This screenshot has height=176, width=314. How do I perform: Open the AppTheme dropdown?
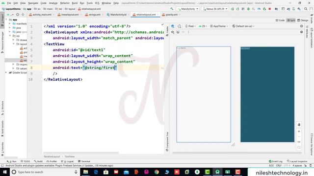click(x=219, y=26)
